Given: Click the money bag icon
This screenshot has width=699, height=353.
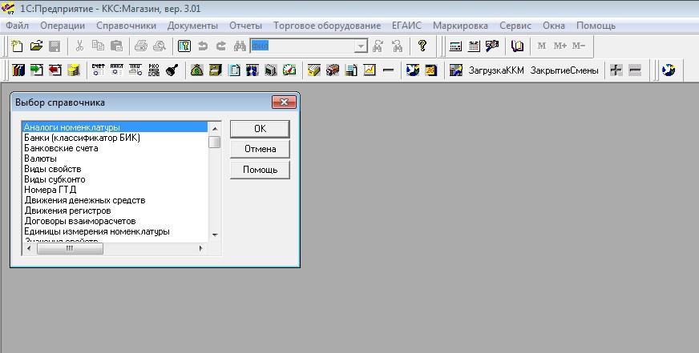Looking at the screenshot, I should coord(197,70).
